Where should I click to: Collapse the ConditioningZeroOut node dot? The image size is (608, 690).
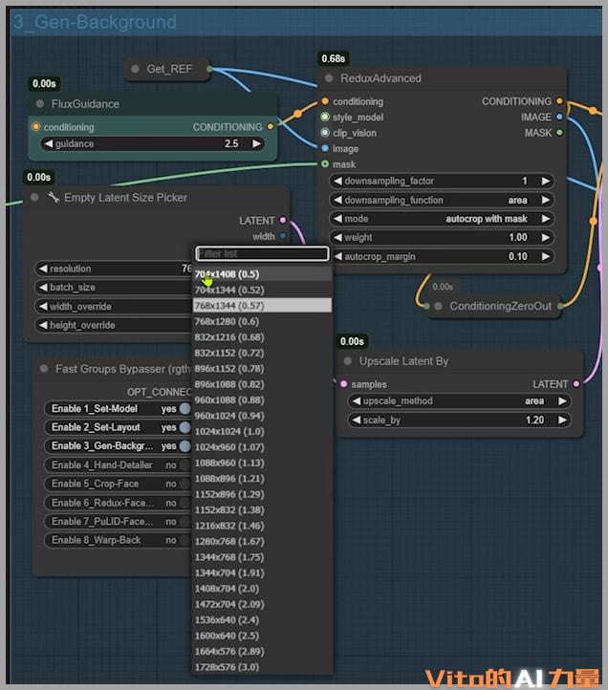coord(438,306)
